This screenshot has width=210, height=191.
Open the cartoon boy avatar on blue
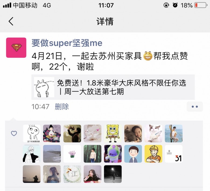(133, 154)
